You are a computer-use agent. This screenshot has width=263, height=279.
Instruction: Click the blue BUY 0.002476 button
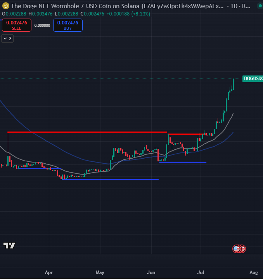click(x=68, y=25)
